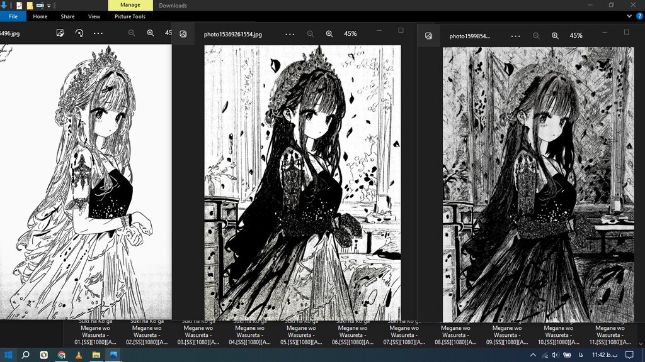Open Search from the taskbar
The width and height of the screenshot is (645, 362).
(25, 355)
